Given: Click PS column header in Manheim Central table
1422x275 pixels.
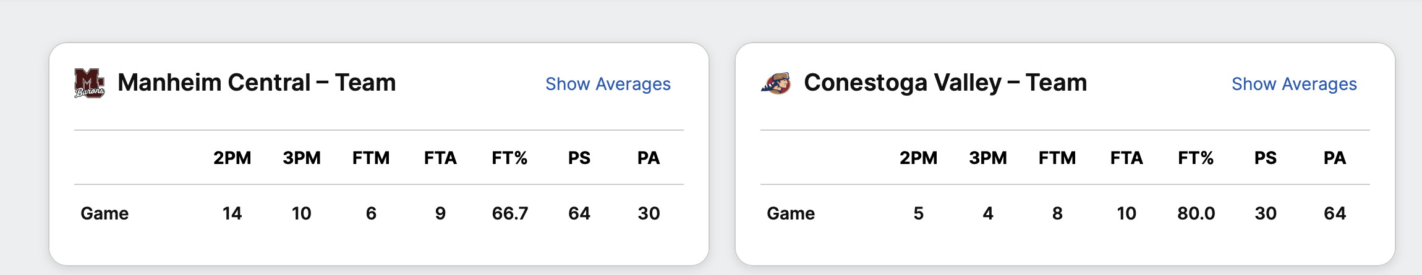Looking at the screenshot, I should tap(579, 158).
